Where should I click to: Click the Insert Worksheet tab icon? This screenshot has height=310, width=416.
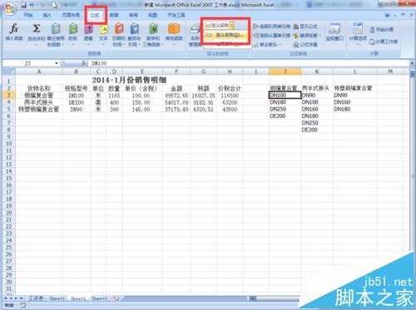pyautogui.click(x=116, y=298)
